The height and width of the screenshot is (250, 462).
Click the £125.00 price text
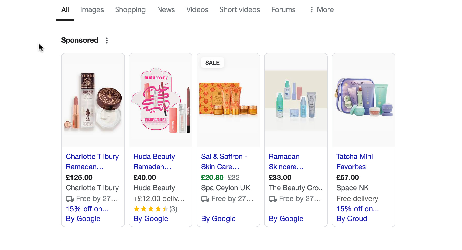coord(79,178)
